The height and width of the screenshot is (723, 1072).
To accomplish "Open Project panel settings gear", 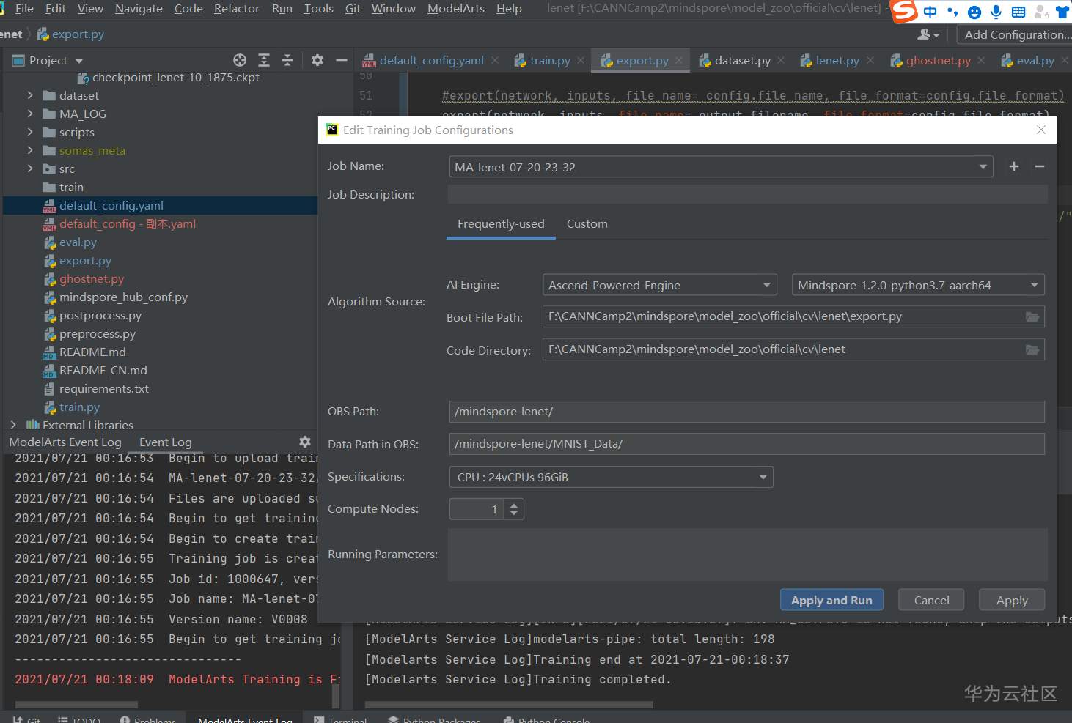I will click(x=317, y=60).
